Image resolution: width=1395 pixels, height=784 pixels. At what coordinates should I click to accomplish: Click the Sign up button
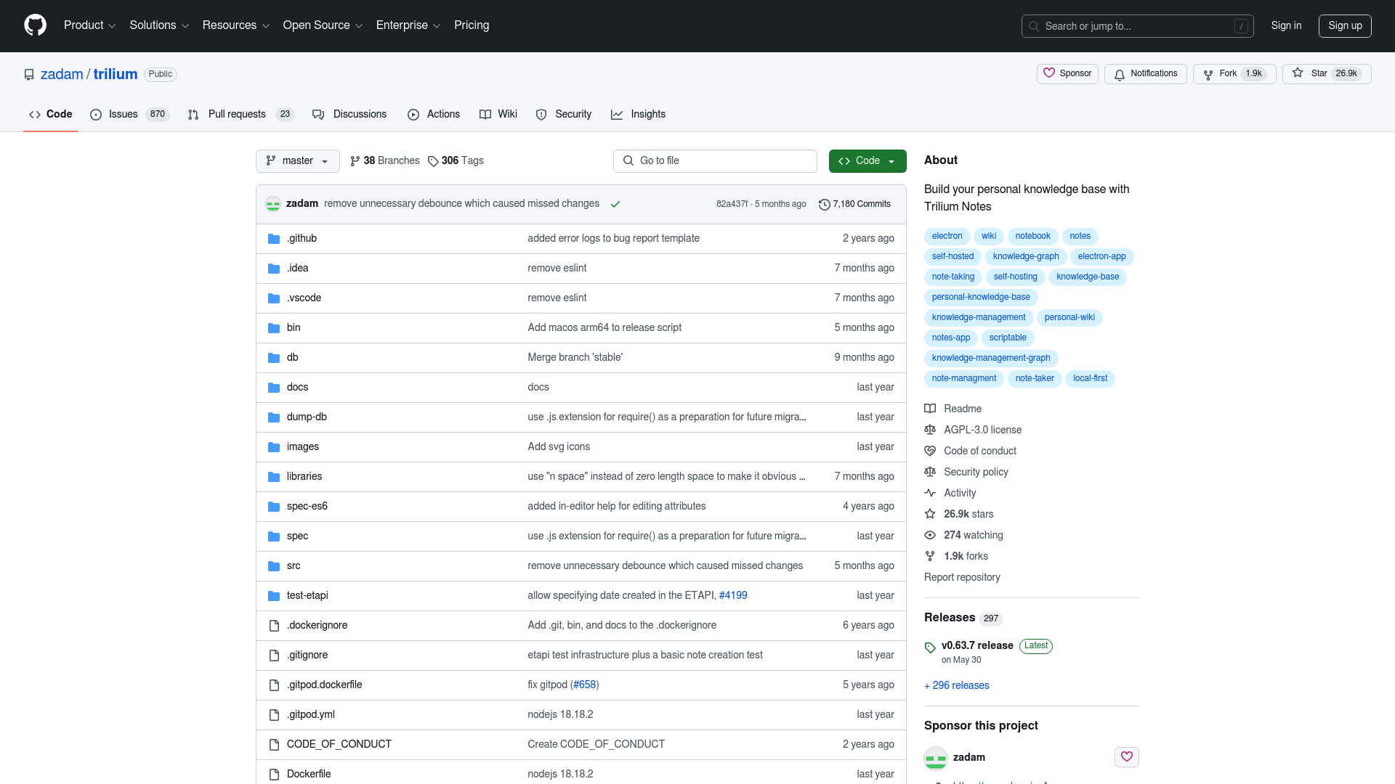point(1345,25)
